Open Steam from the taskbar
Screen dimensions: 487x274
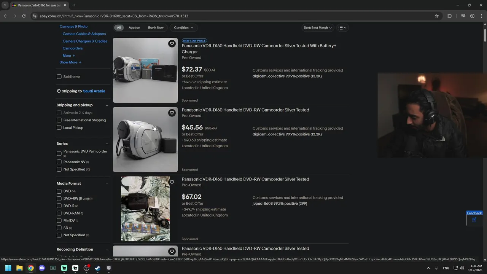(97, 268)
